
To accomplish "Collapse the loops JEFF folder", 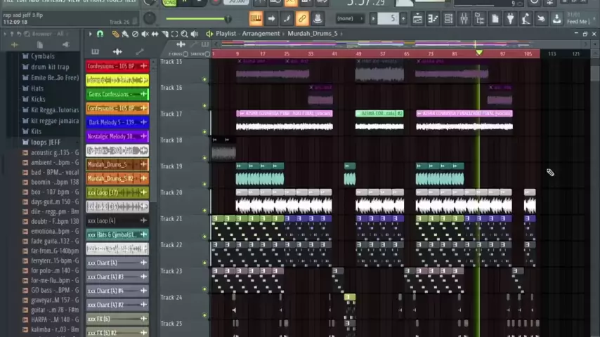I will pyautogui.click(x=45, y=143).
